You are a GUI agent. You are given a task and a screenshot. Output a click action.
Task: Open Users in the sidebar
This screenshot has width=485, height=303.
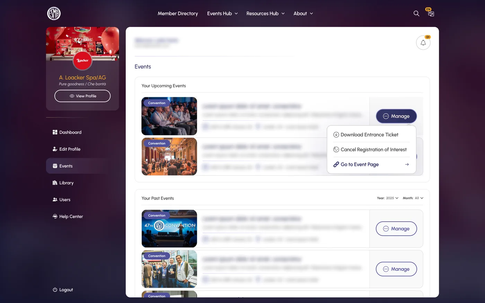[x=65, y=199]
